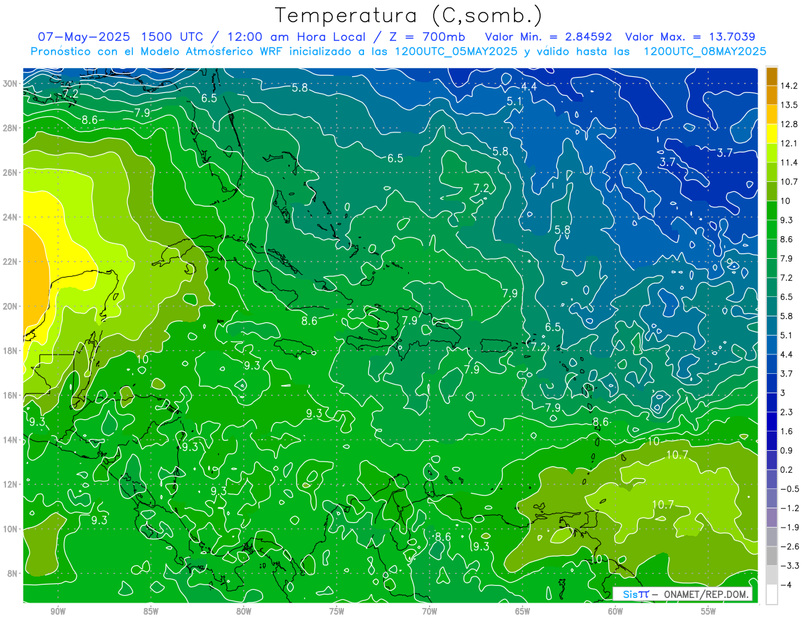Screen dimensions: 803x620
Task: Click the -1.9 colorbar label
Action: pyautogui.click(x=790, y=528)
